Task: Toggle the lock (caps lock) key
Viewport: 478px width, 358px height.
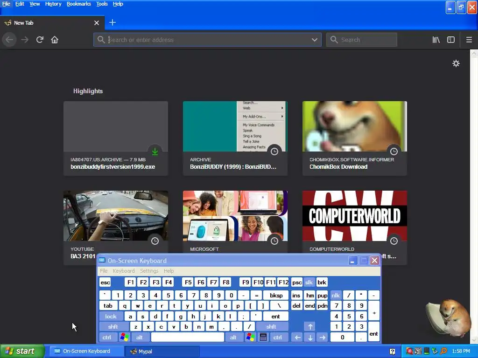Action: 111,317
